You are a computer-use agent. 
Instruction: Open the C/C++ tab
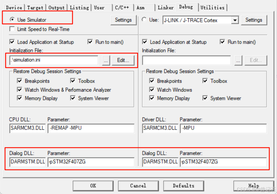123,8
